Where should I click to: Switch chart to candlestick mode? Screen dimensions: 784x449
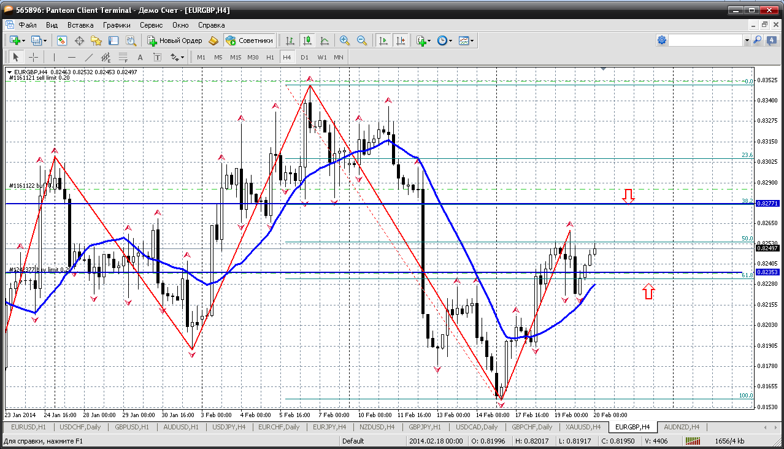[307, 40]
